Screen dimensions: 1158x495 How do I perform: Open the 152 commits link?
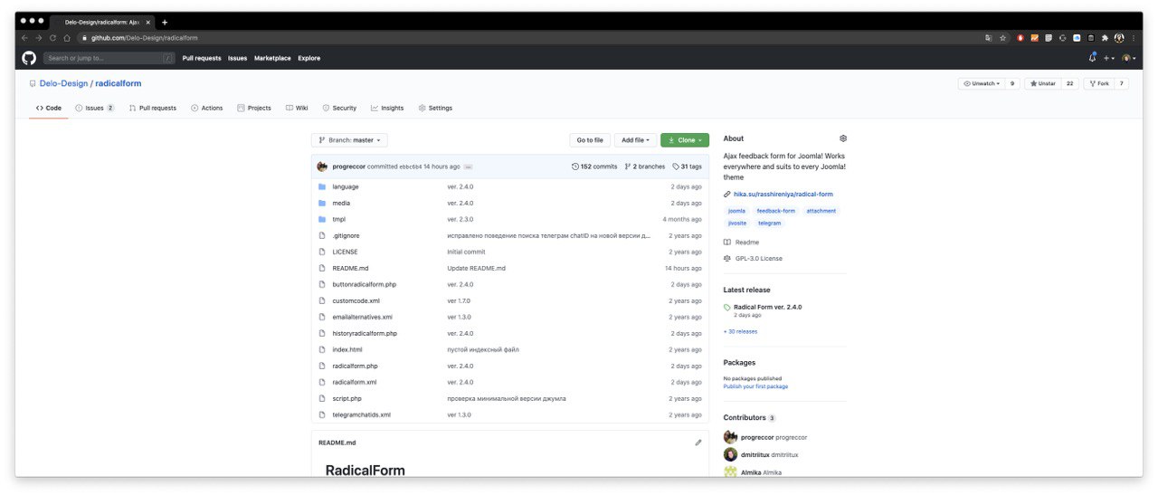(x=594, y=167)
